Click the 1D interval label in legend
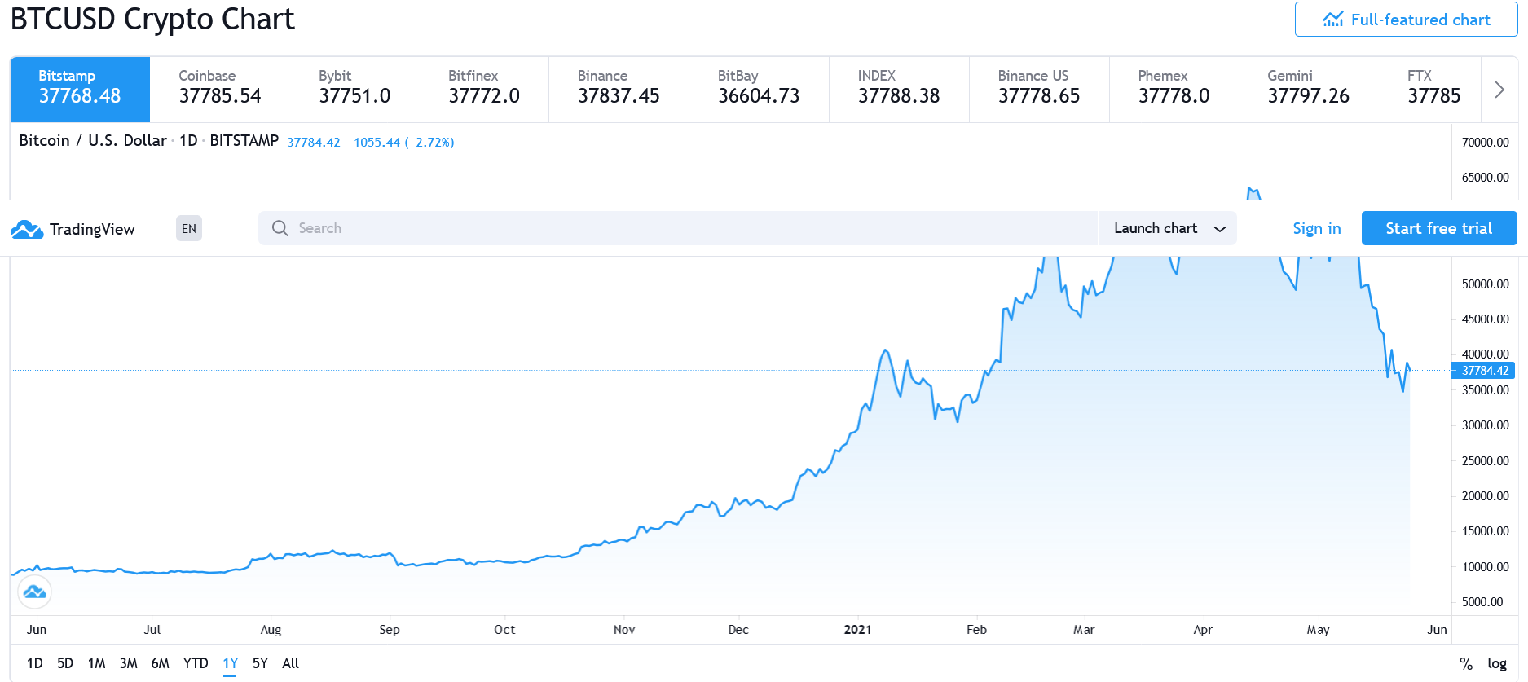1528x682 pixels. click(188, 140)
